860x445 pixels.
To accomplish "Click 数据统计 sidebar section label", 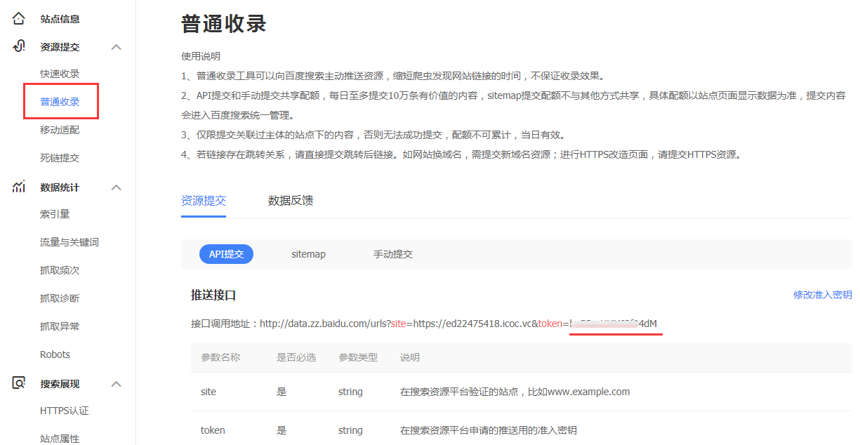I will (60, 187).
